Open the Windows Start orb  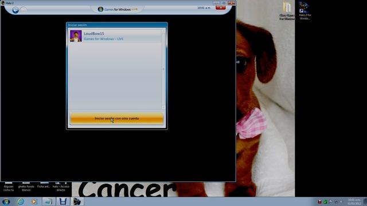6,201
